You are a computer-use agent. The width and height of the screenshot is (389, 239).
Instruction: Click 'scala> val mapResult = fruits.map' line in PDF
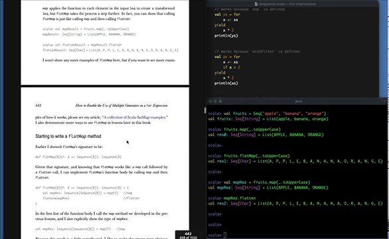pos(86,29)
